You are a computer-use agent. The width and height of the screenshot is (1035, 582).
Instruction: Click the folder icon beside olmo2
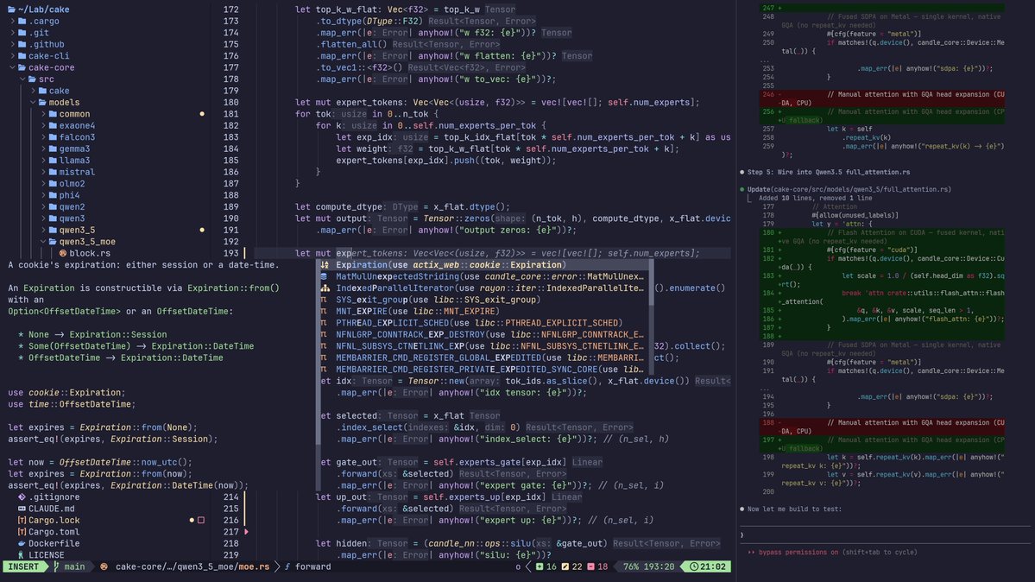tap(53, 184)
